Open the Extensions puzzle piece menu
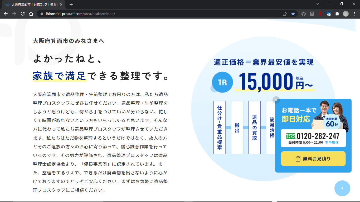Viewport: 360px width, 202px height. [x=337, y=14]
